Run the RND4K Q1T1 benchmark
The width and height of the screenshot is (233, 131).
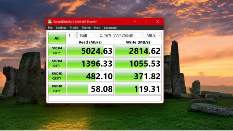57,89
